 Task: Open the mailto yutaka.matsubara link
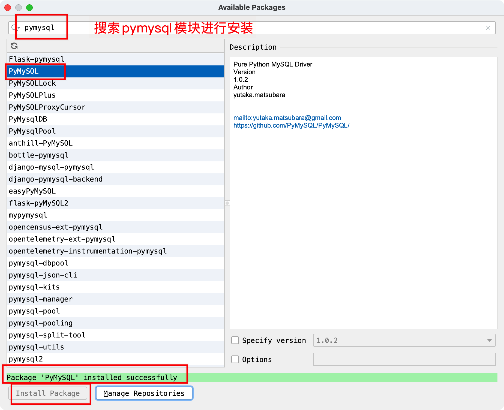[x=287, y=118]
